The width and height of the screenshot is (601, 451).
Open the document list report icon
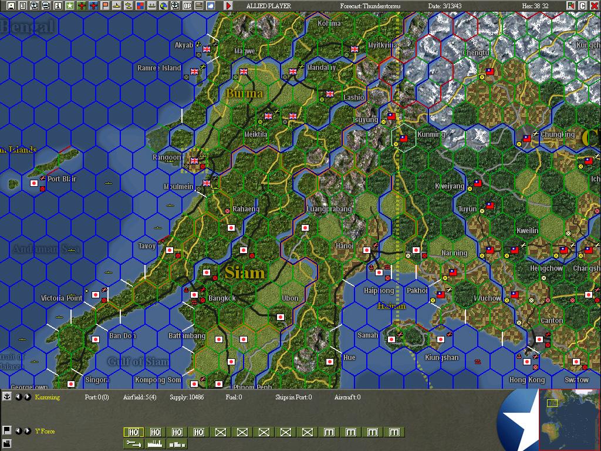[x=23, y=5]
